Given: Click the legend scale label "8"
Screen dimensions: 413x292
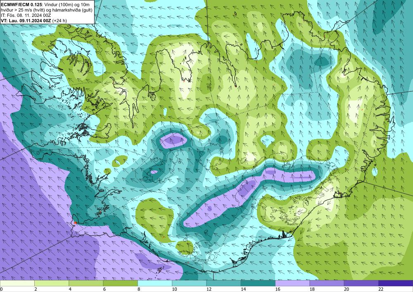Looking at the screenshot, I should (x=139, y=290).
